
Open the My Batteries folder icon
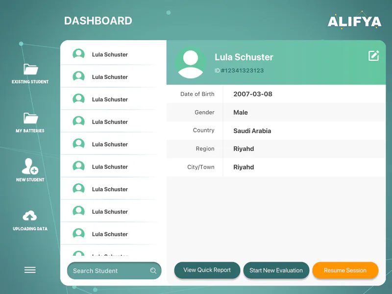point(30,118)
